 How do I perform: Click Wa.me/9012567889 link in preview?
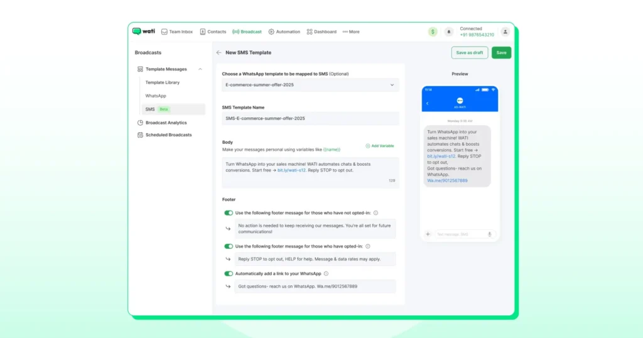[x=447, y=180]
